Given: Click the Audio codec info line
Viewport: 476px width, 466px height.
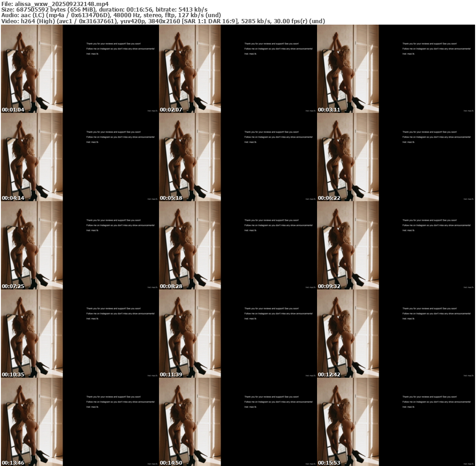Looking at the screenshot, I should pyautogui.click(x=111, y=15).
